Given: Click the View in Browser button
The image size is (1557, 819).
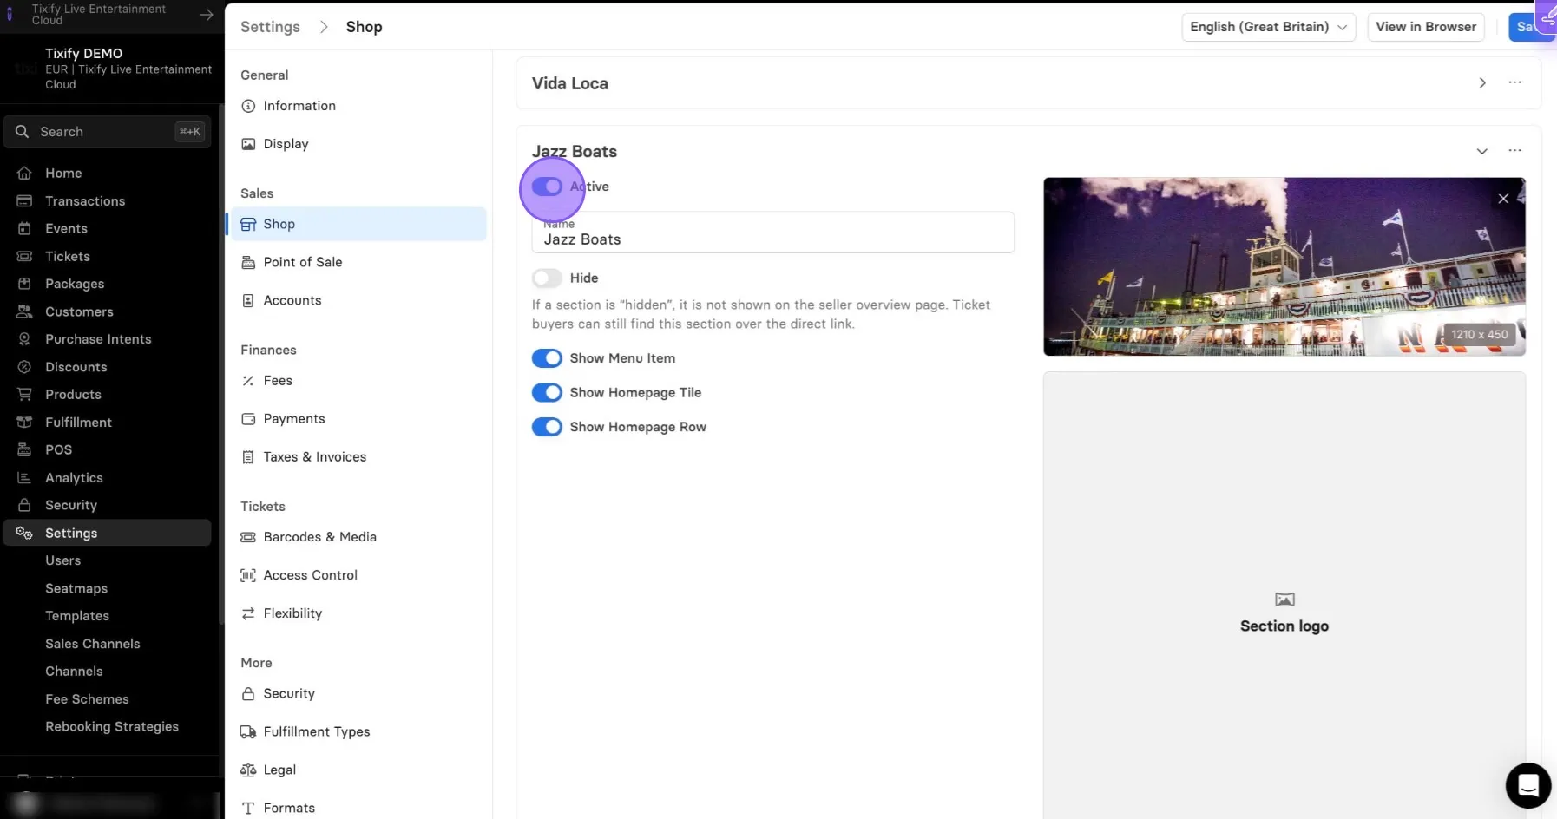Looking at the screenshot, I should [1426, 27].
